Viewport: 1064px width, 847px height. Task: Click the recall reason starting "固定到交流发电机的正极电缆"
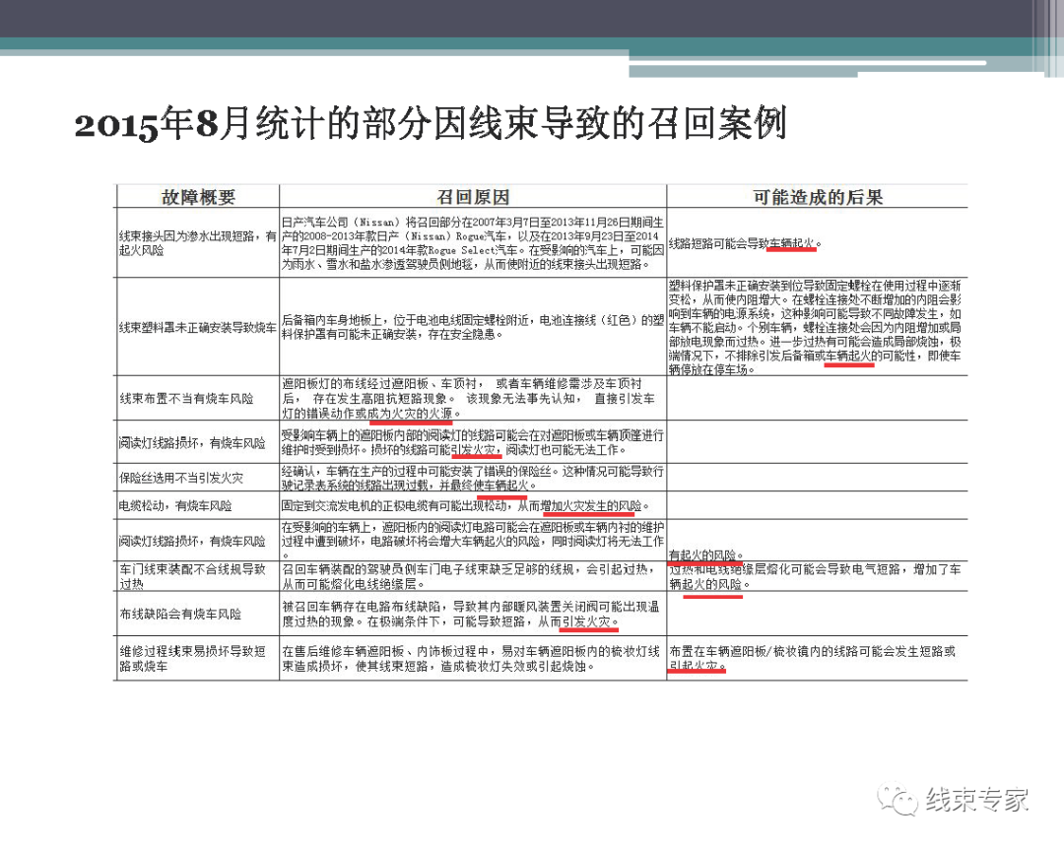pyautogui.click(x=465, y=505)
